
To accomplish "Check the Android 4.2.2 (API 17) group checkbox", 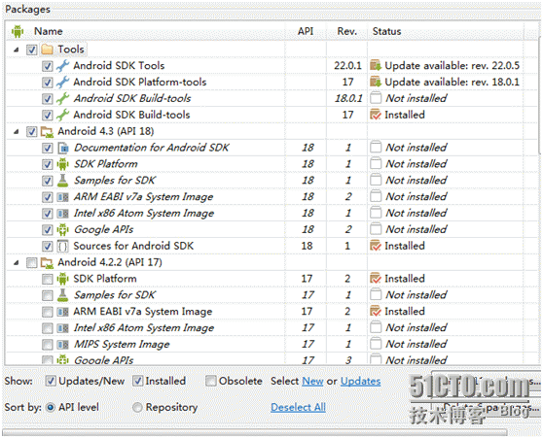I will (x=32, y=263).
